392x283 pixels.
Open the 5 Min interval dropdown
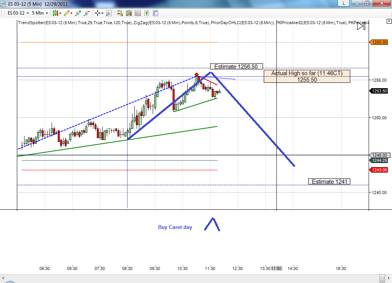[40, 13]
